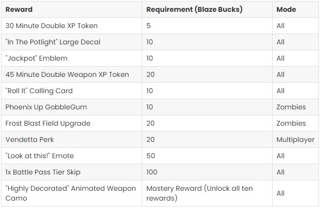Click the Mode column header
320x208 pixels.
pyautogui.click(x=295, y=9)
